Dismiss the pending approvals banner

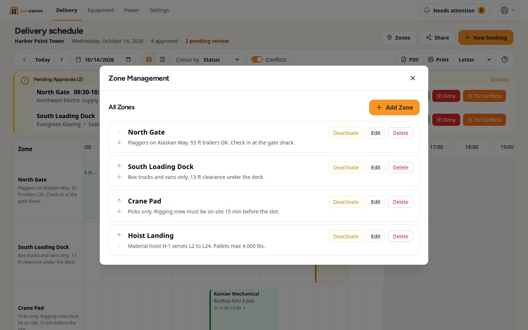(x=499, y=80)
